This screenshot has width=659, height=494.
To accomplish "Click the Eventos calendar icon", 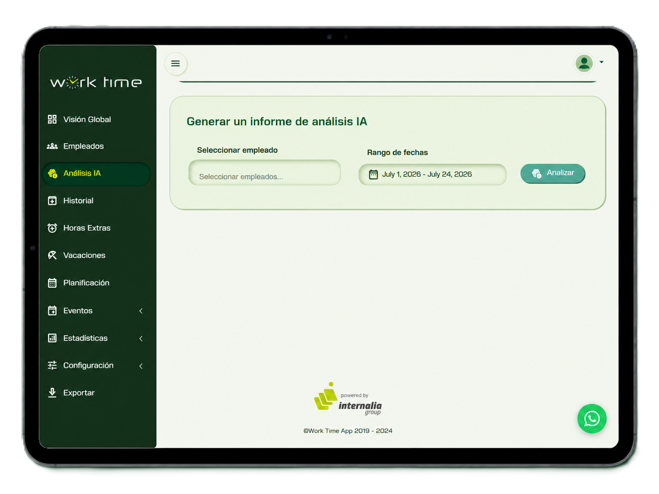I will coord(52,311).
